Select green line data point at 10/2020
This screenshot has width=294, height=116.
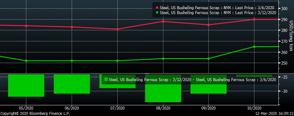[254, 47]
